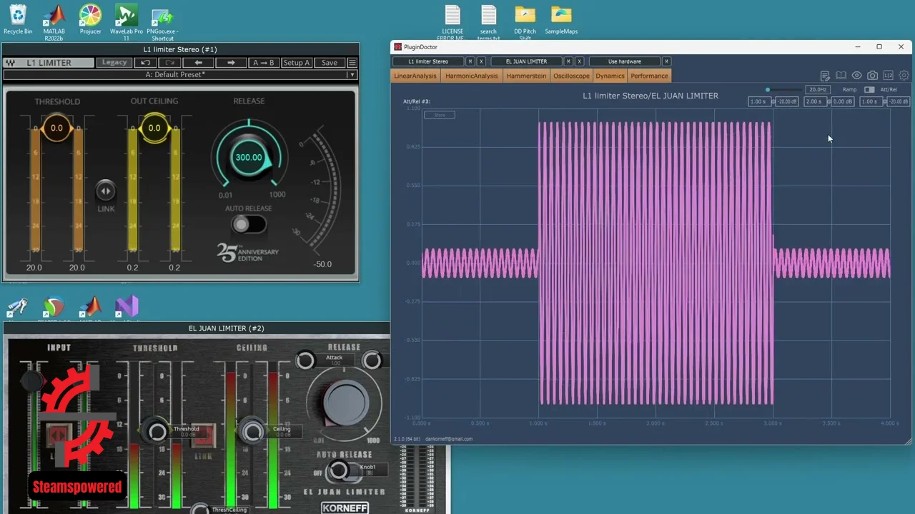
Task: Click L1 Out Ceiling knob showing 0.0
Action: [154, 128]
